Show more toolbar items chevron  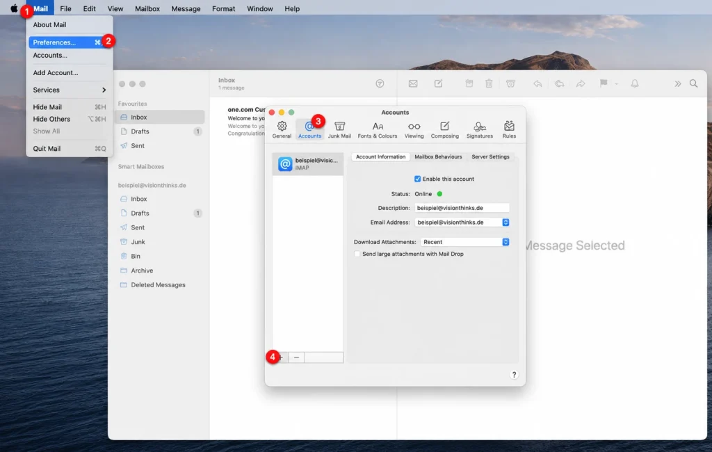677,83
